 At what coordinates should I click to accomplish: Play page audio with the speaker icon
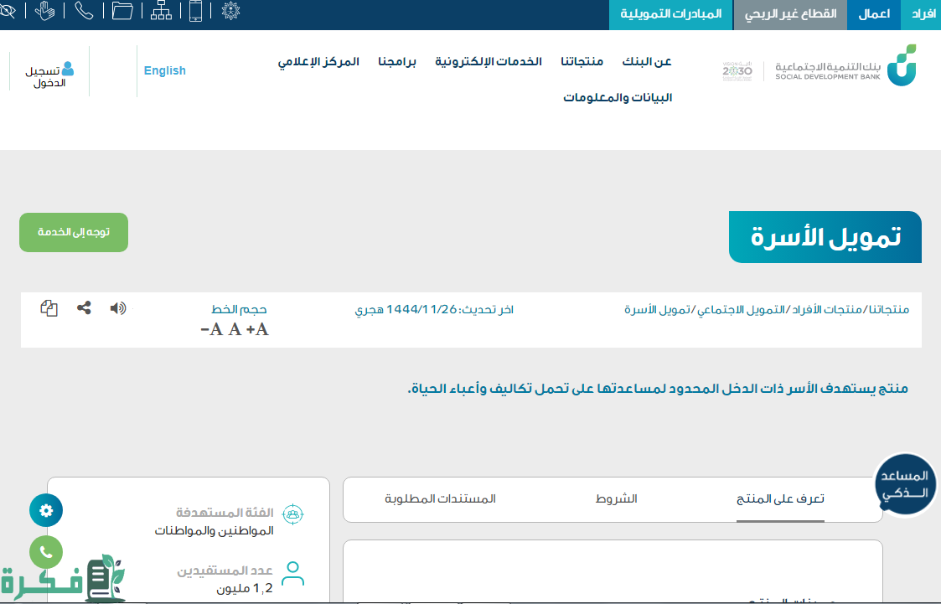118,307
